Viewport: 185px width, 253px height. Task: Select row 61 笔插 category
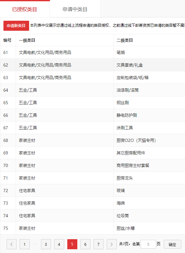(93, 52)
